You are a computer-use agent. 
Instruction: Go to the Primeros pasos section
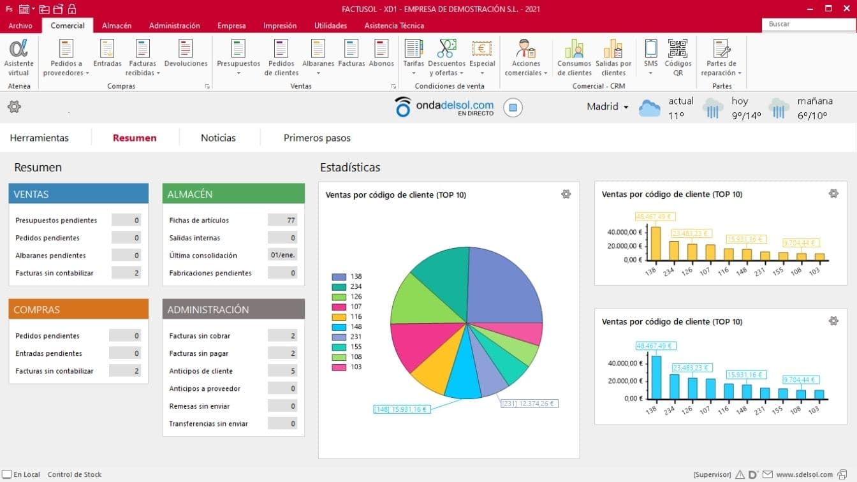[x=317, y=138]
